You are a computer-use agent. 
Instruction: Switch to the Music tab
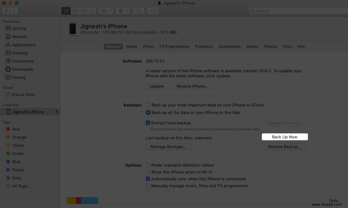pos(132,46)
